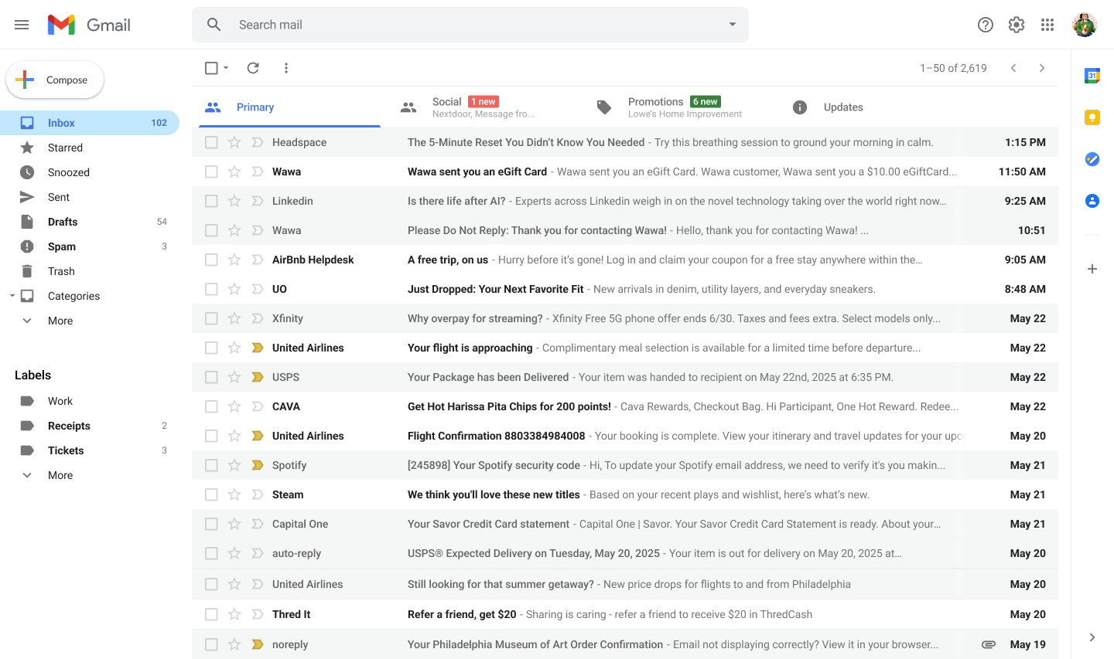Select the UO email checkbox
This screenshot has height=659, width=1114.
point(211,289)
